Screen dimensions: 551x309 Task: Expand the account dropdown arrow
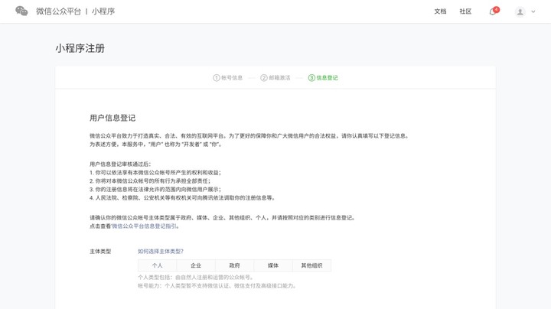coord(533,11)
